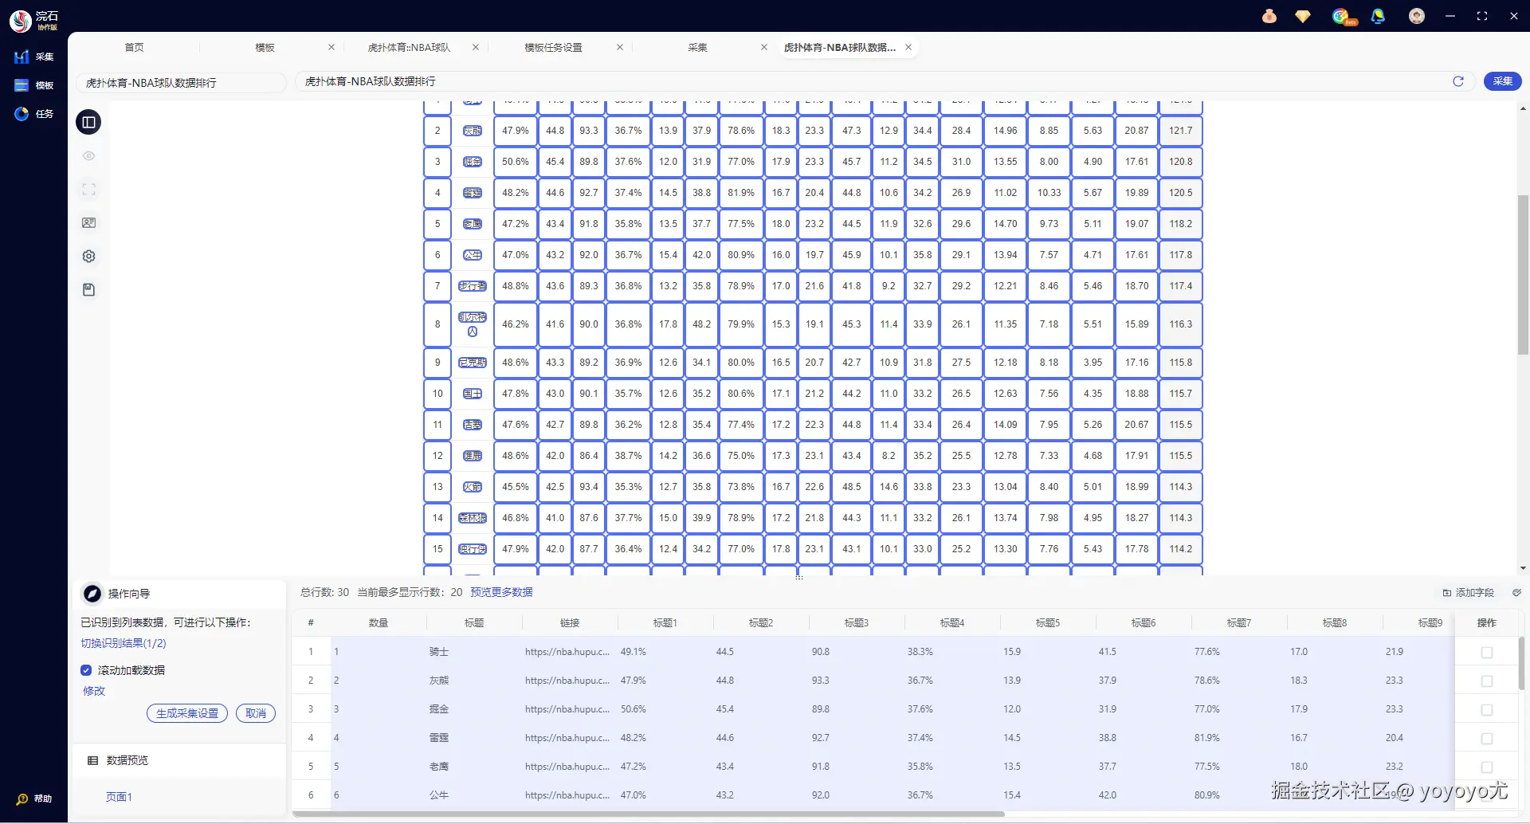Close the 虎扑体育::NBA球队 tab
1530x824 pixels.
click(x=476, y=47)
